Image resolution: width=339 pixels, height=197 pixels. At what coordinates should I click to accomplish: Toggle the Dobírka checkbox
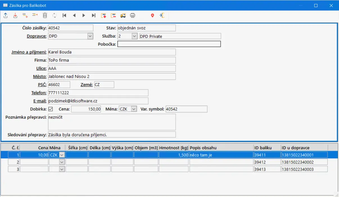[x=51, y=109]
